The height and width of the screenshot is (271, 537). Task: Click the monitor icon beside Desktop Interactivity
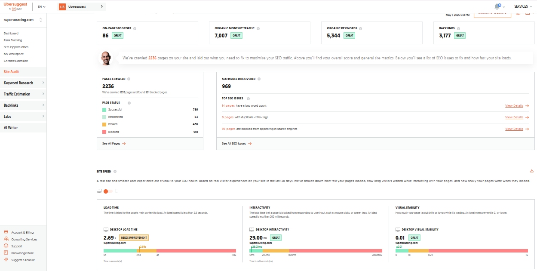(x=252, y=230)
